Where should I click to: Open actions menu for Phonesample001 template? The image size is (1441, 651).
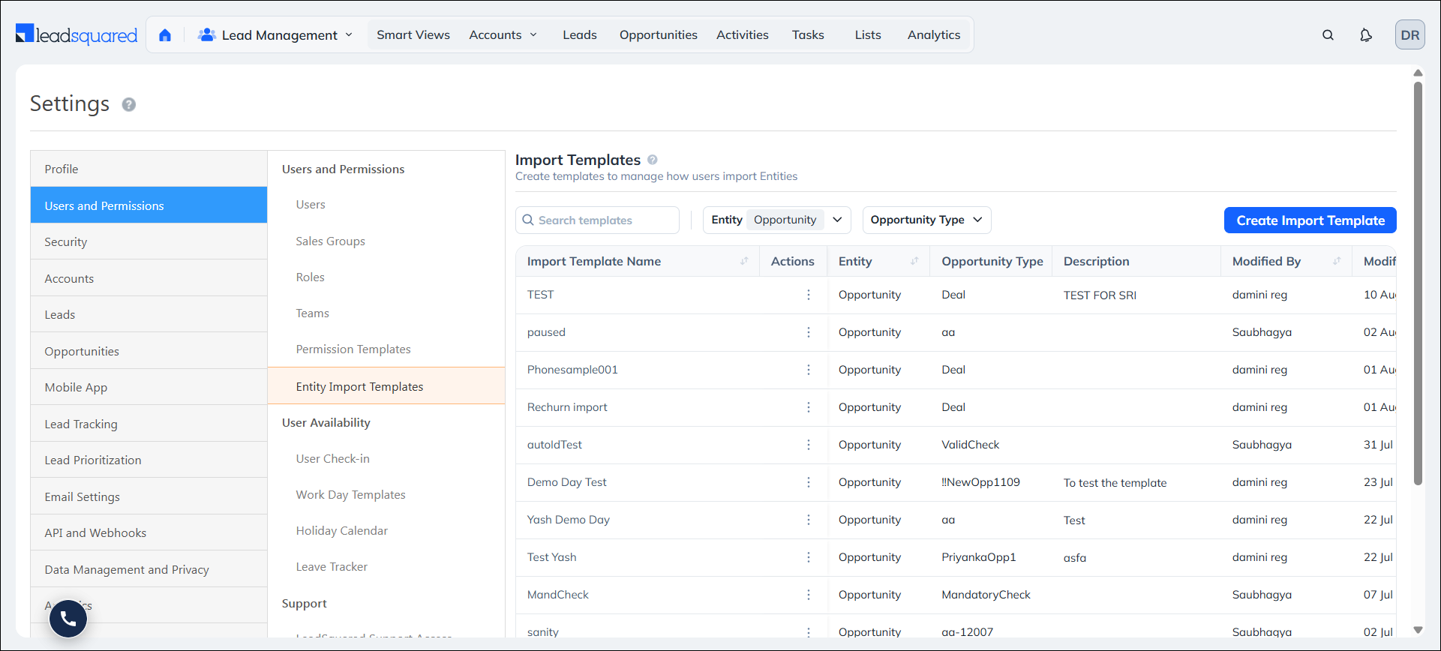pos(809,370)
